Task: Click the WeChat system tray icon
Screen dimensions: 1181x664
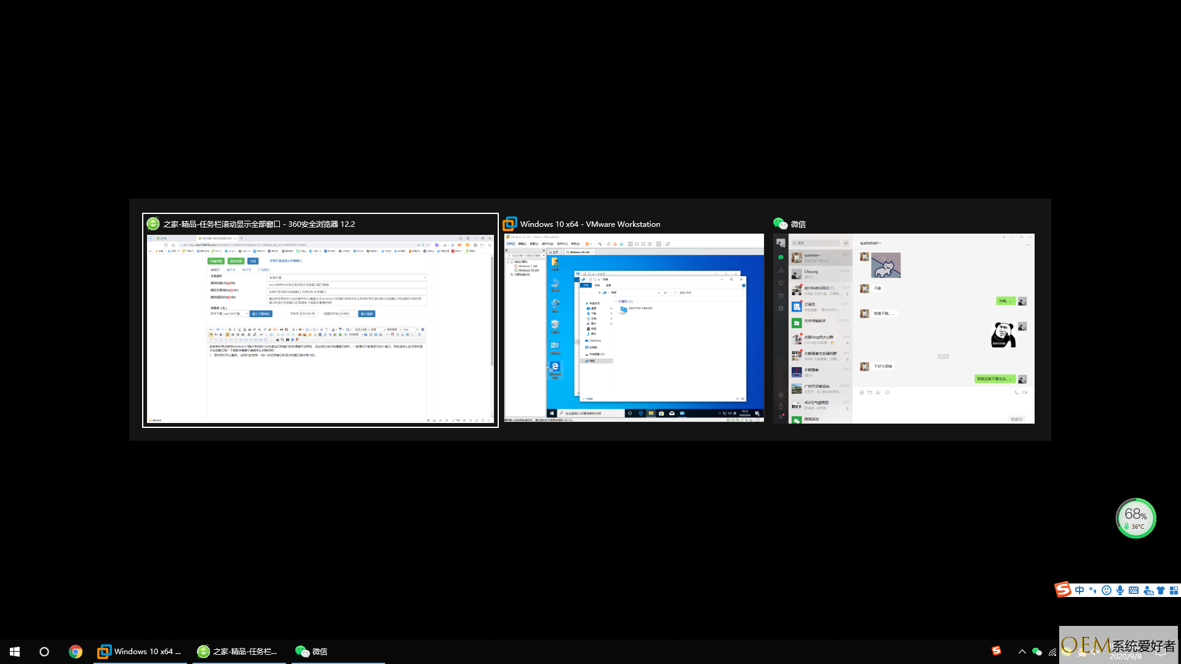Action: [x=1037, y=652]
